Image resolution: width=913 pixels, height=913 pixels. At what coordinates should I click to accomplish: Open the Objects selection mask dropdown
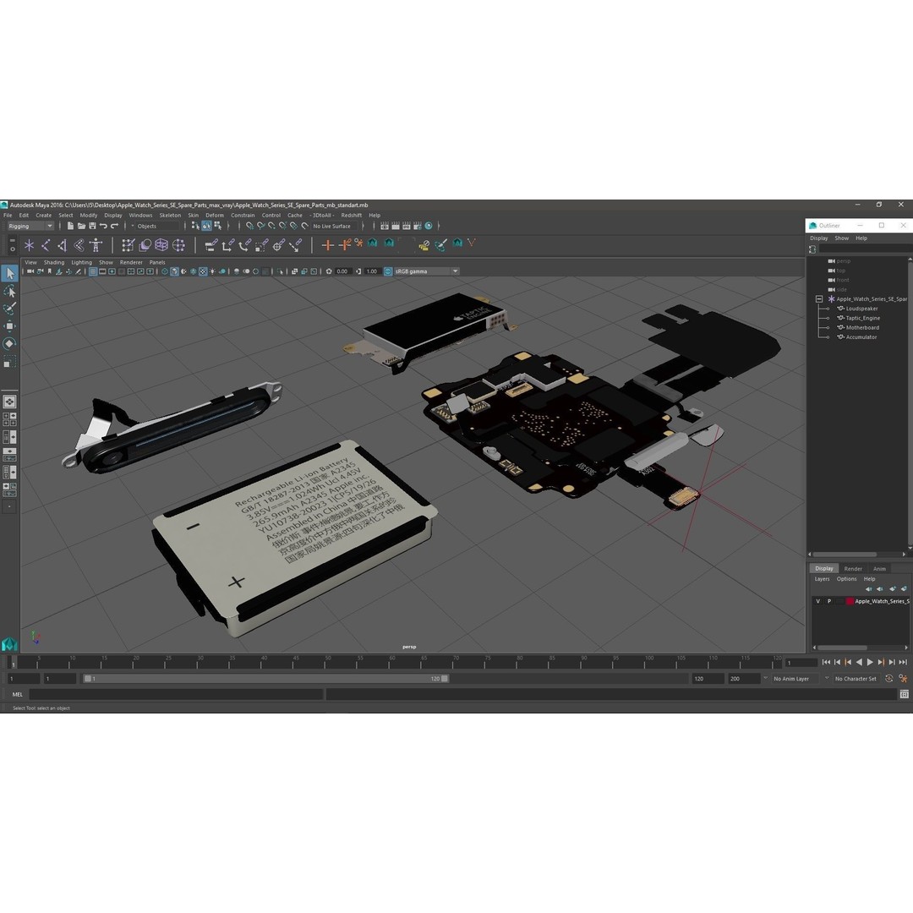(x=155, y=226)
